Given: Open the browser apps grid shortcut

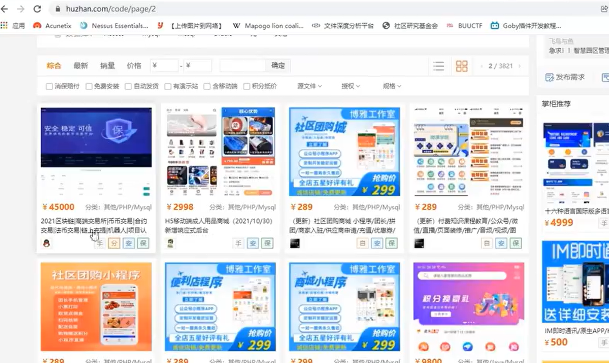Looking at the screenshot, I should (4, 26).
